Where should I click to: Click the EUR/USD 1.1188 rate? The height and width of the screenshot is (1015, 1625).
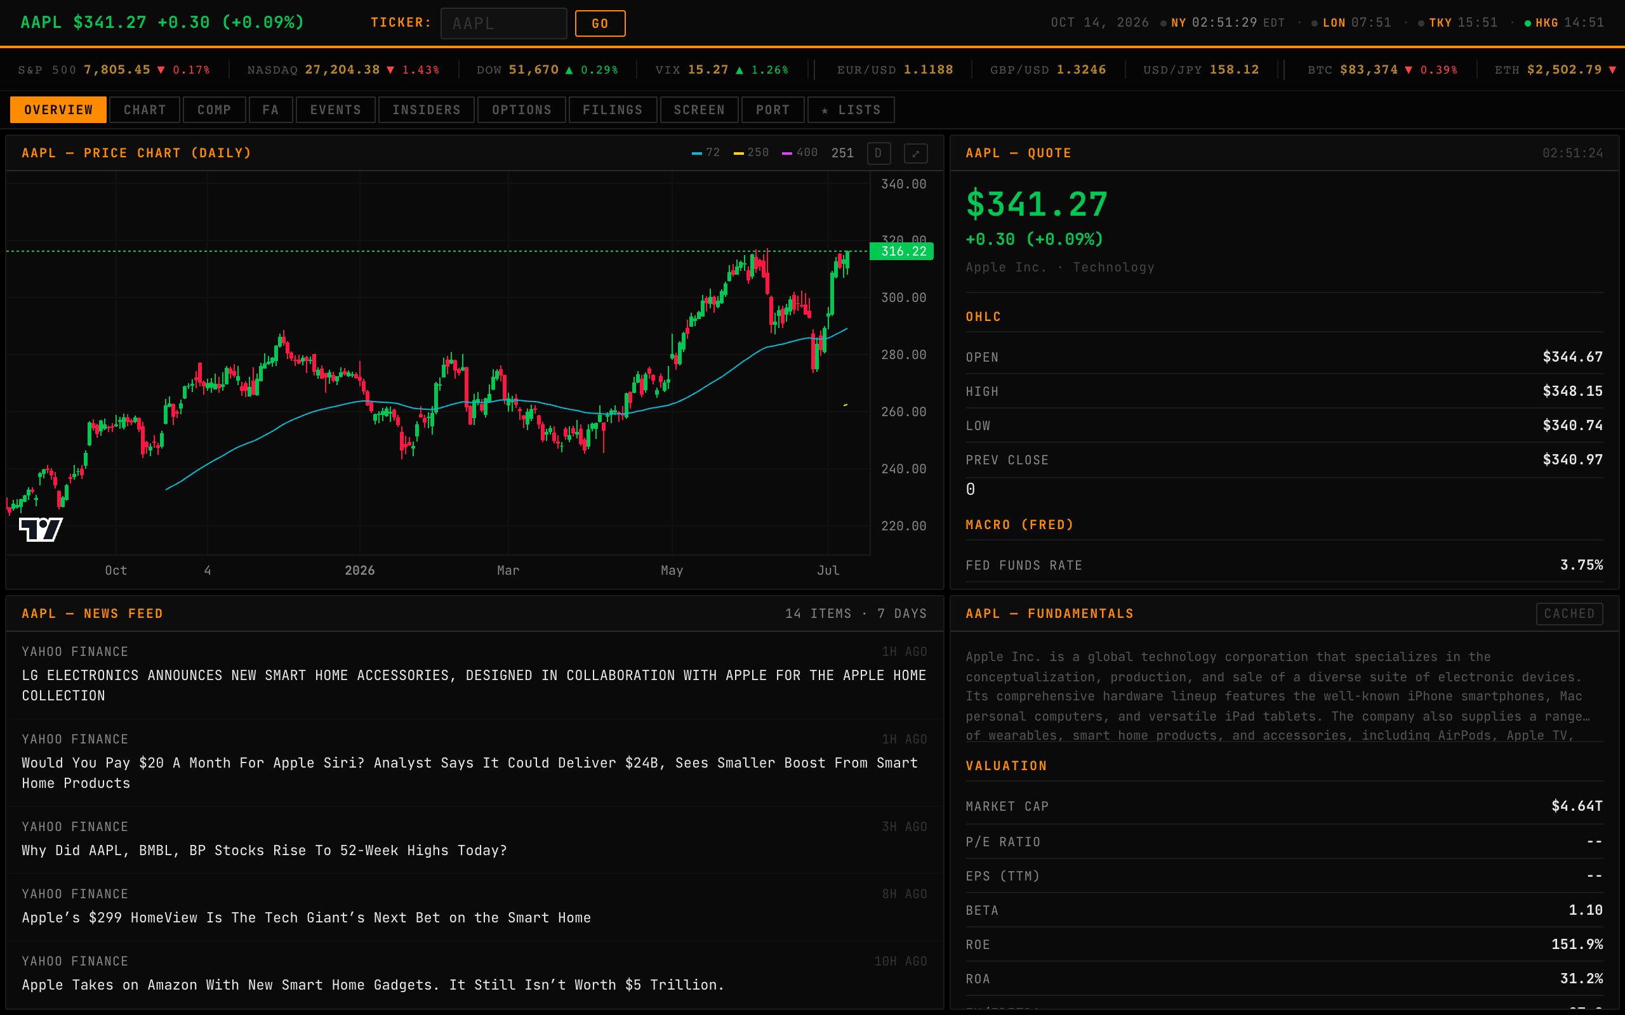pyautogui.click(x=895, y=70)
